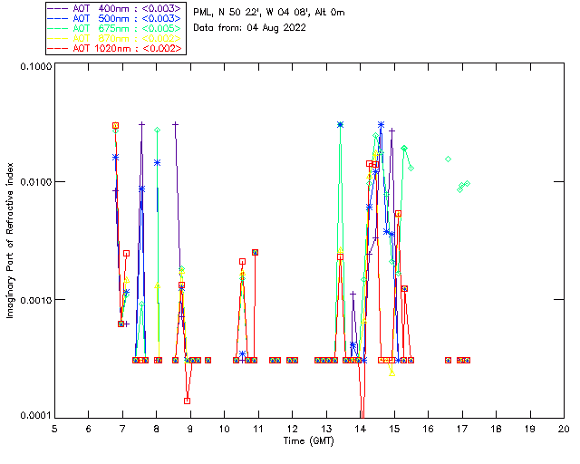Click the AOT 400nm purple legend entry
Image resolution: width=580 pixels, height=464 pixels.
click(114, 8)
